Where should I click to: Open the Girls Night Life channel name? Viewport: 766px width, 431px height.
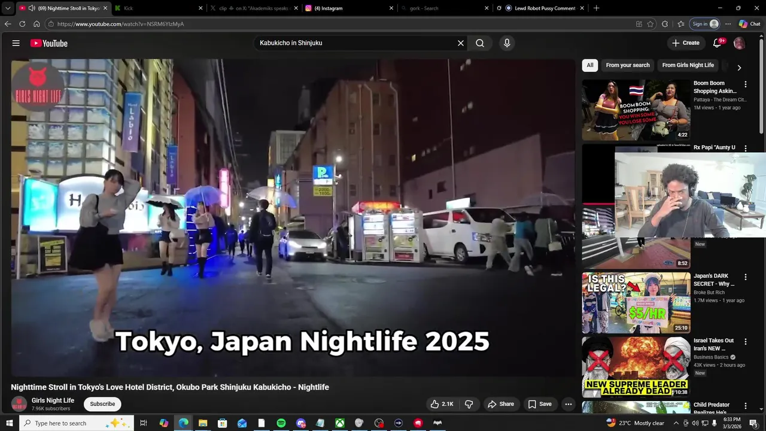click(53, 400)
